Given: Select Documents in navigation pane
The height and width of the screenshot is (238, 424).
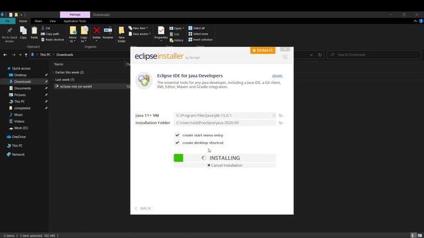Looking at the screenshot, I should (23, 88).
